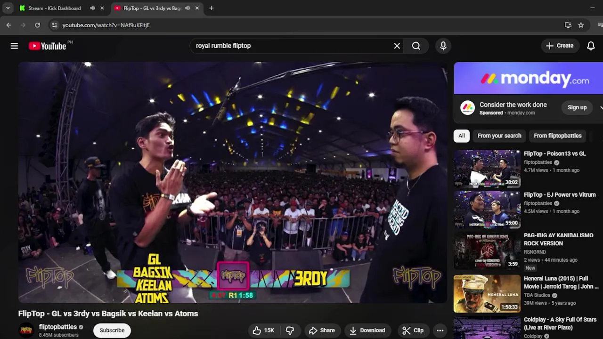Open TBA Studios channel name
Screen dimensions: 603x339
click(x=537, y=295)
